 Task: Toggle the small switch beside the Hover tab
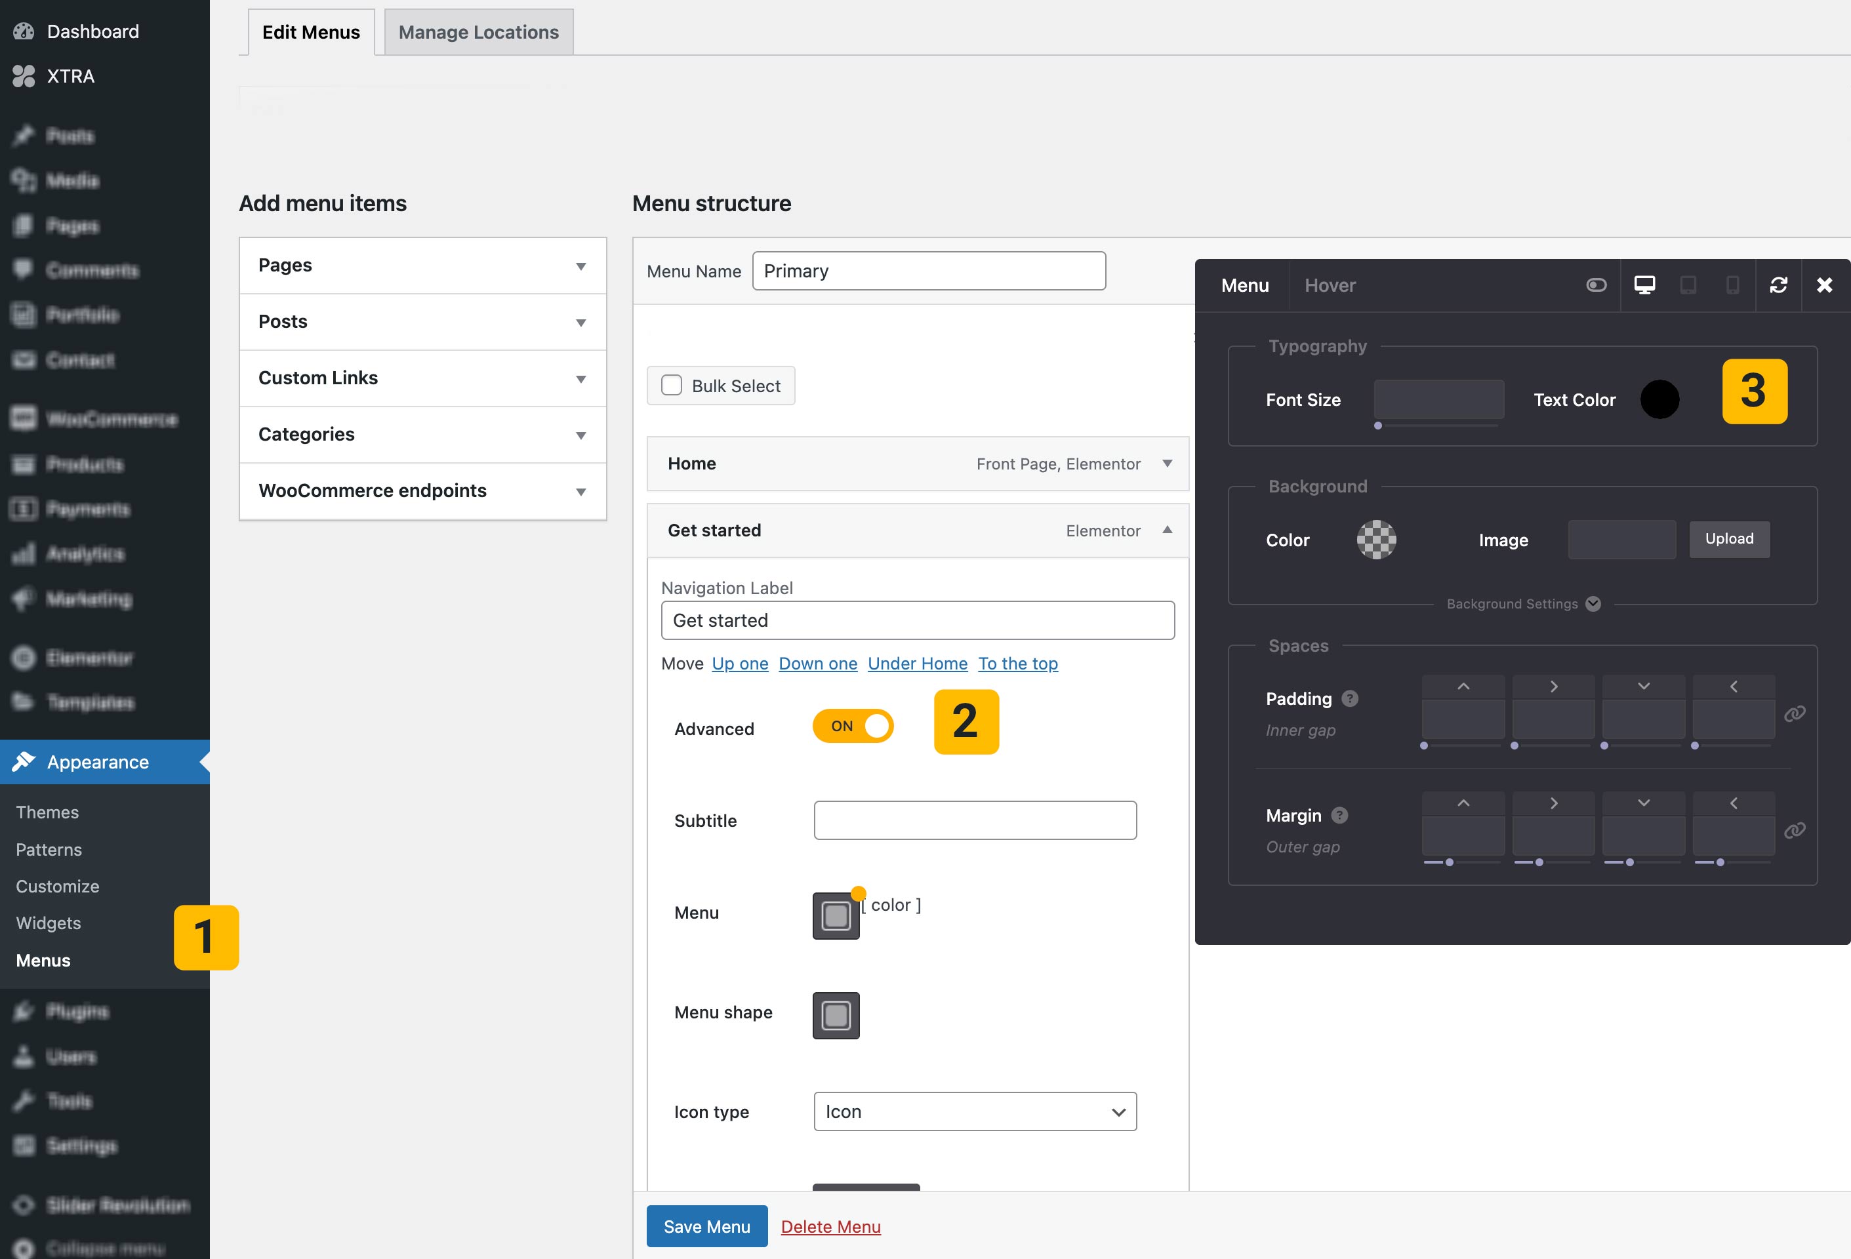[x=1596, y=285]
